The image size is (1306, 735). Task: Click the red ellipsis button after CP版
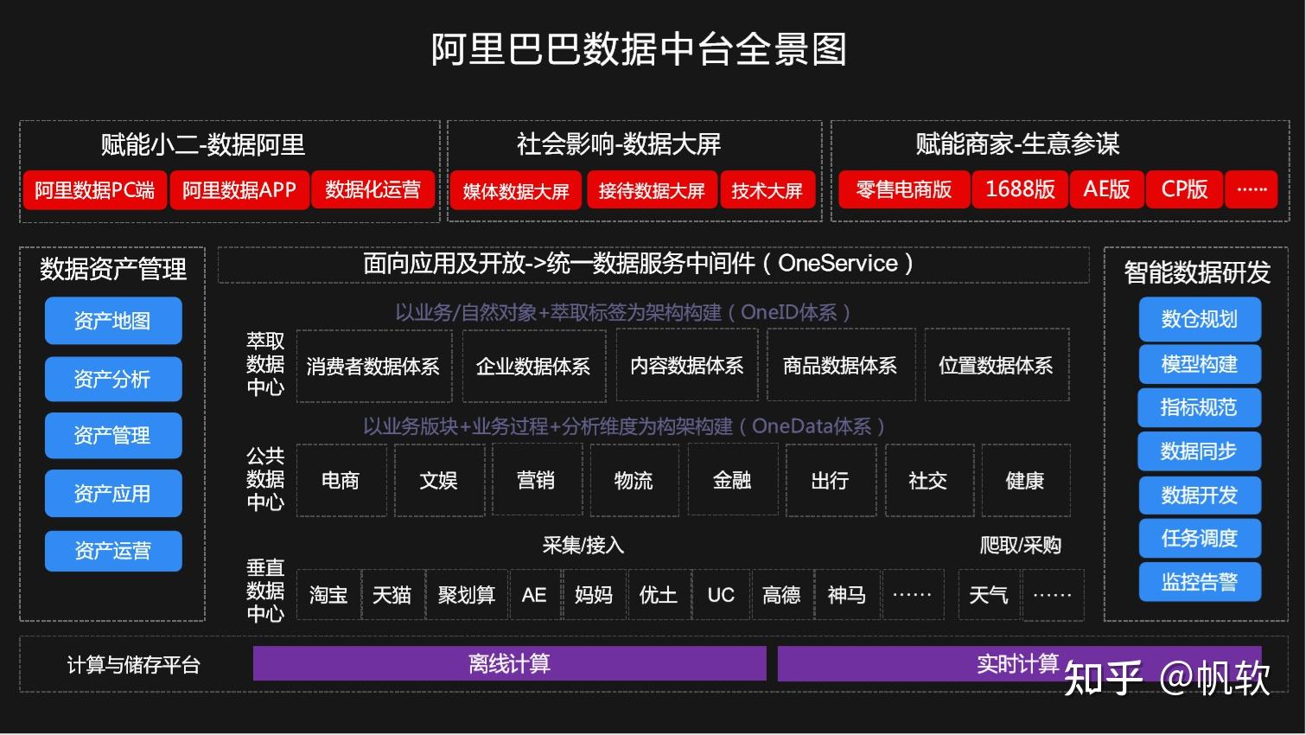[1252, 190]
